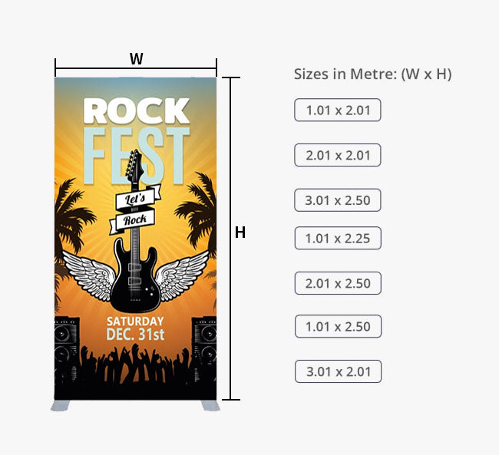Select size 1.01 x 2.25

tap(338, 239)
